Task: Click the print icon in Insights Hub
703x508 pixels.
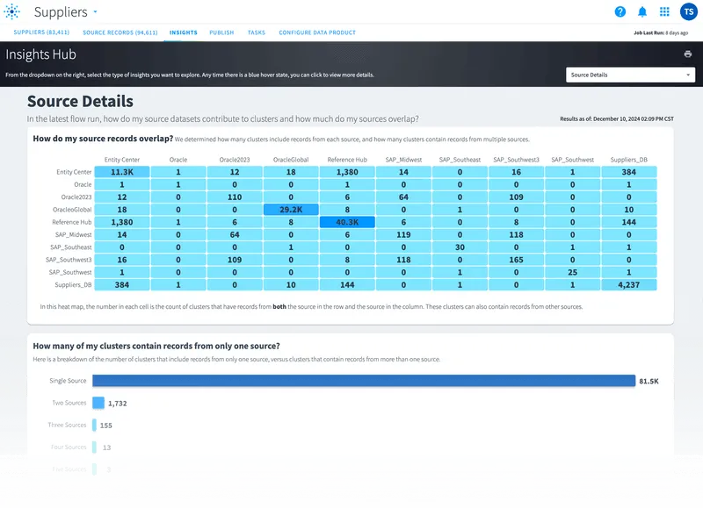Action: (x=688, y=54)
